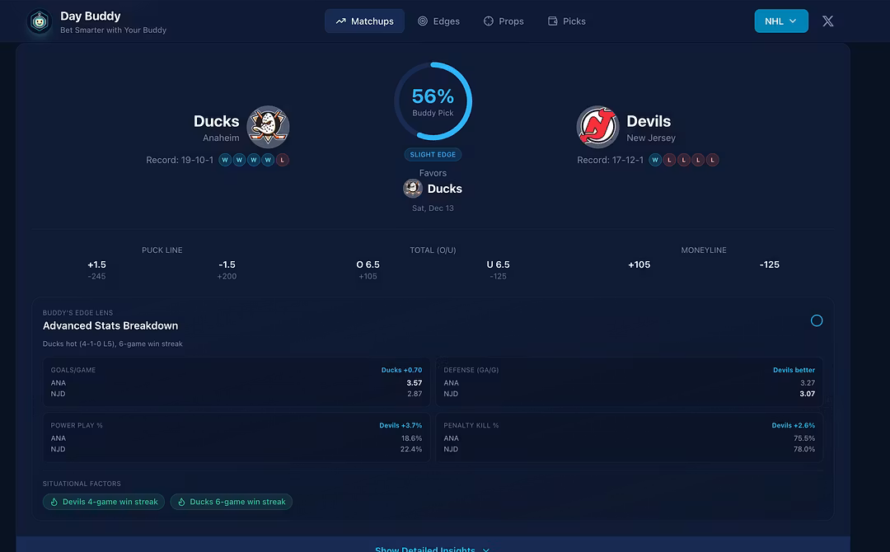Click the small Ducks logo under Favors
This screenshot has height=552, width=890.
pyautogui.click(x=413, y=189)
